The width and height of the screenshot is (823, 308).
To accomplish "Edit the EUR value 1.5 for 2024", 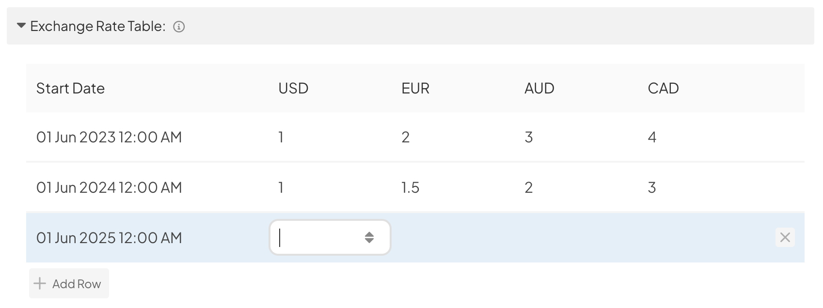I will point(411,187).
